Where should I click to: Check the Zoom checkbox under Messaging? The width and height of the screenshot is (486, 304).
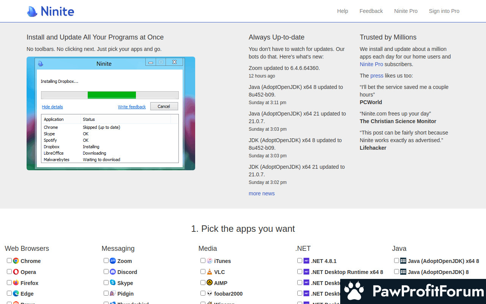click(106, 261)
